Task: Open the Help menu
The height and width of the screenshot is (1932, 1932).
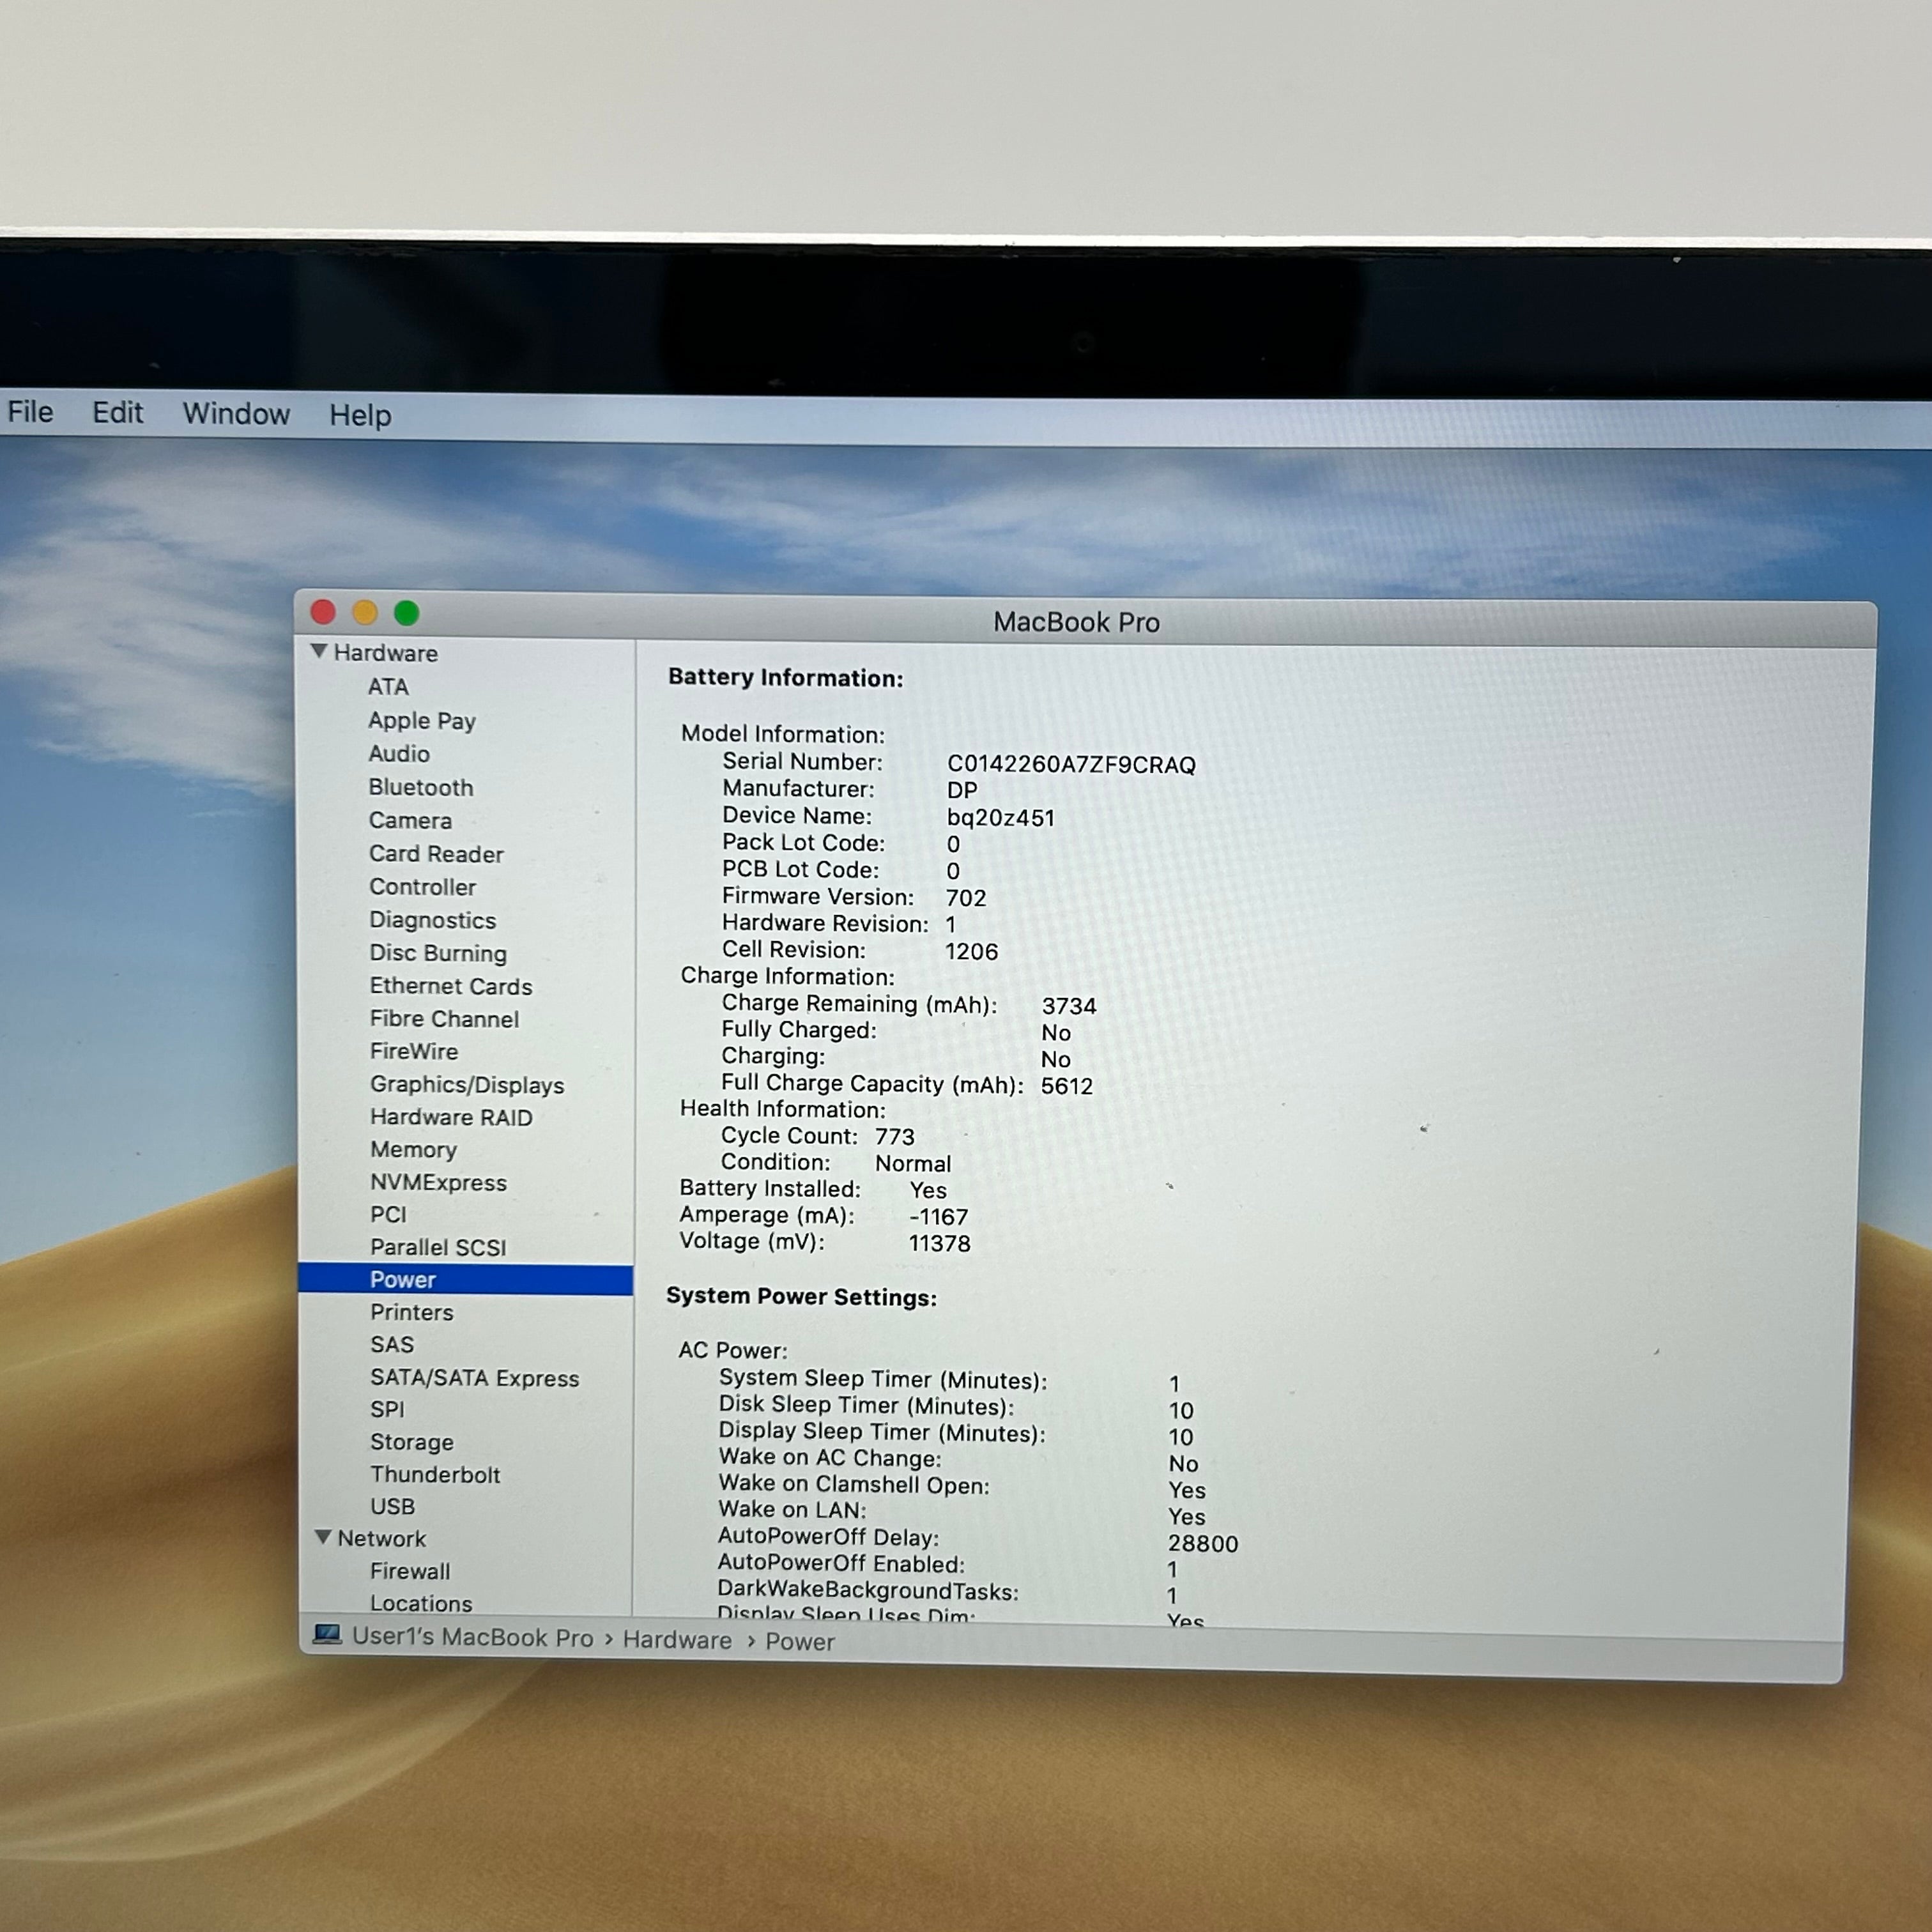Action: [x=360, y=415]
